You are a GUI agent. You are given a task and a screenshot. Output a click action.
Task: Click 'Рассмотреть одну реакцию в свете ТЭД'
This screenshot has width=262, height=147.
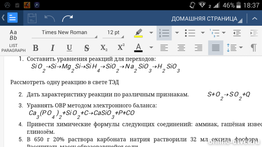(64, 82)
